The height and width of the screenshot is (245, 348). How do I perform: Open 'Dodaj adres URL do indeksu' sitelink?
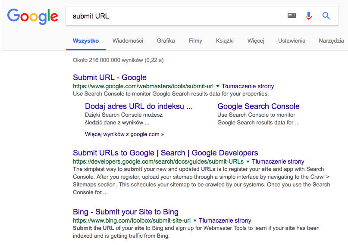(139, 106)
